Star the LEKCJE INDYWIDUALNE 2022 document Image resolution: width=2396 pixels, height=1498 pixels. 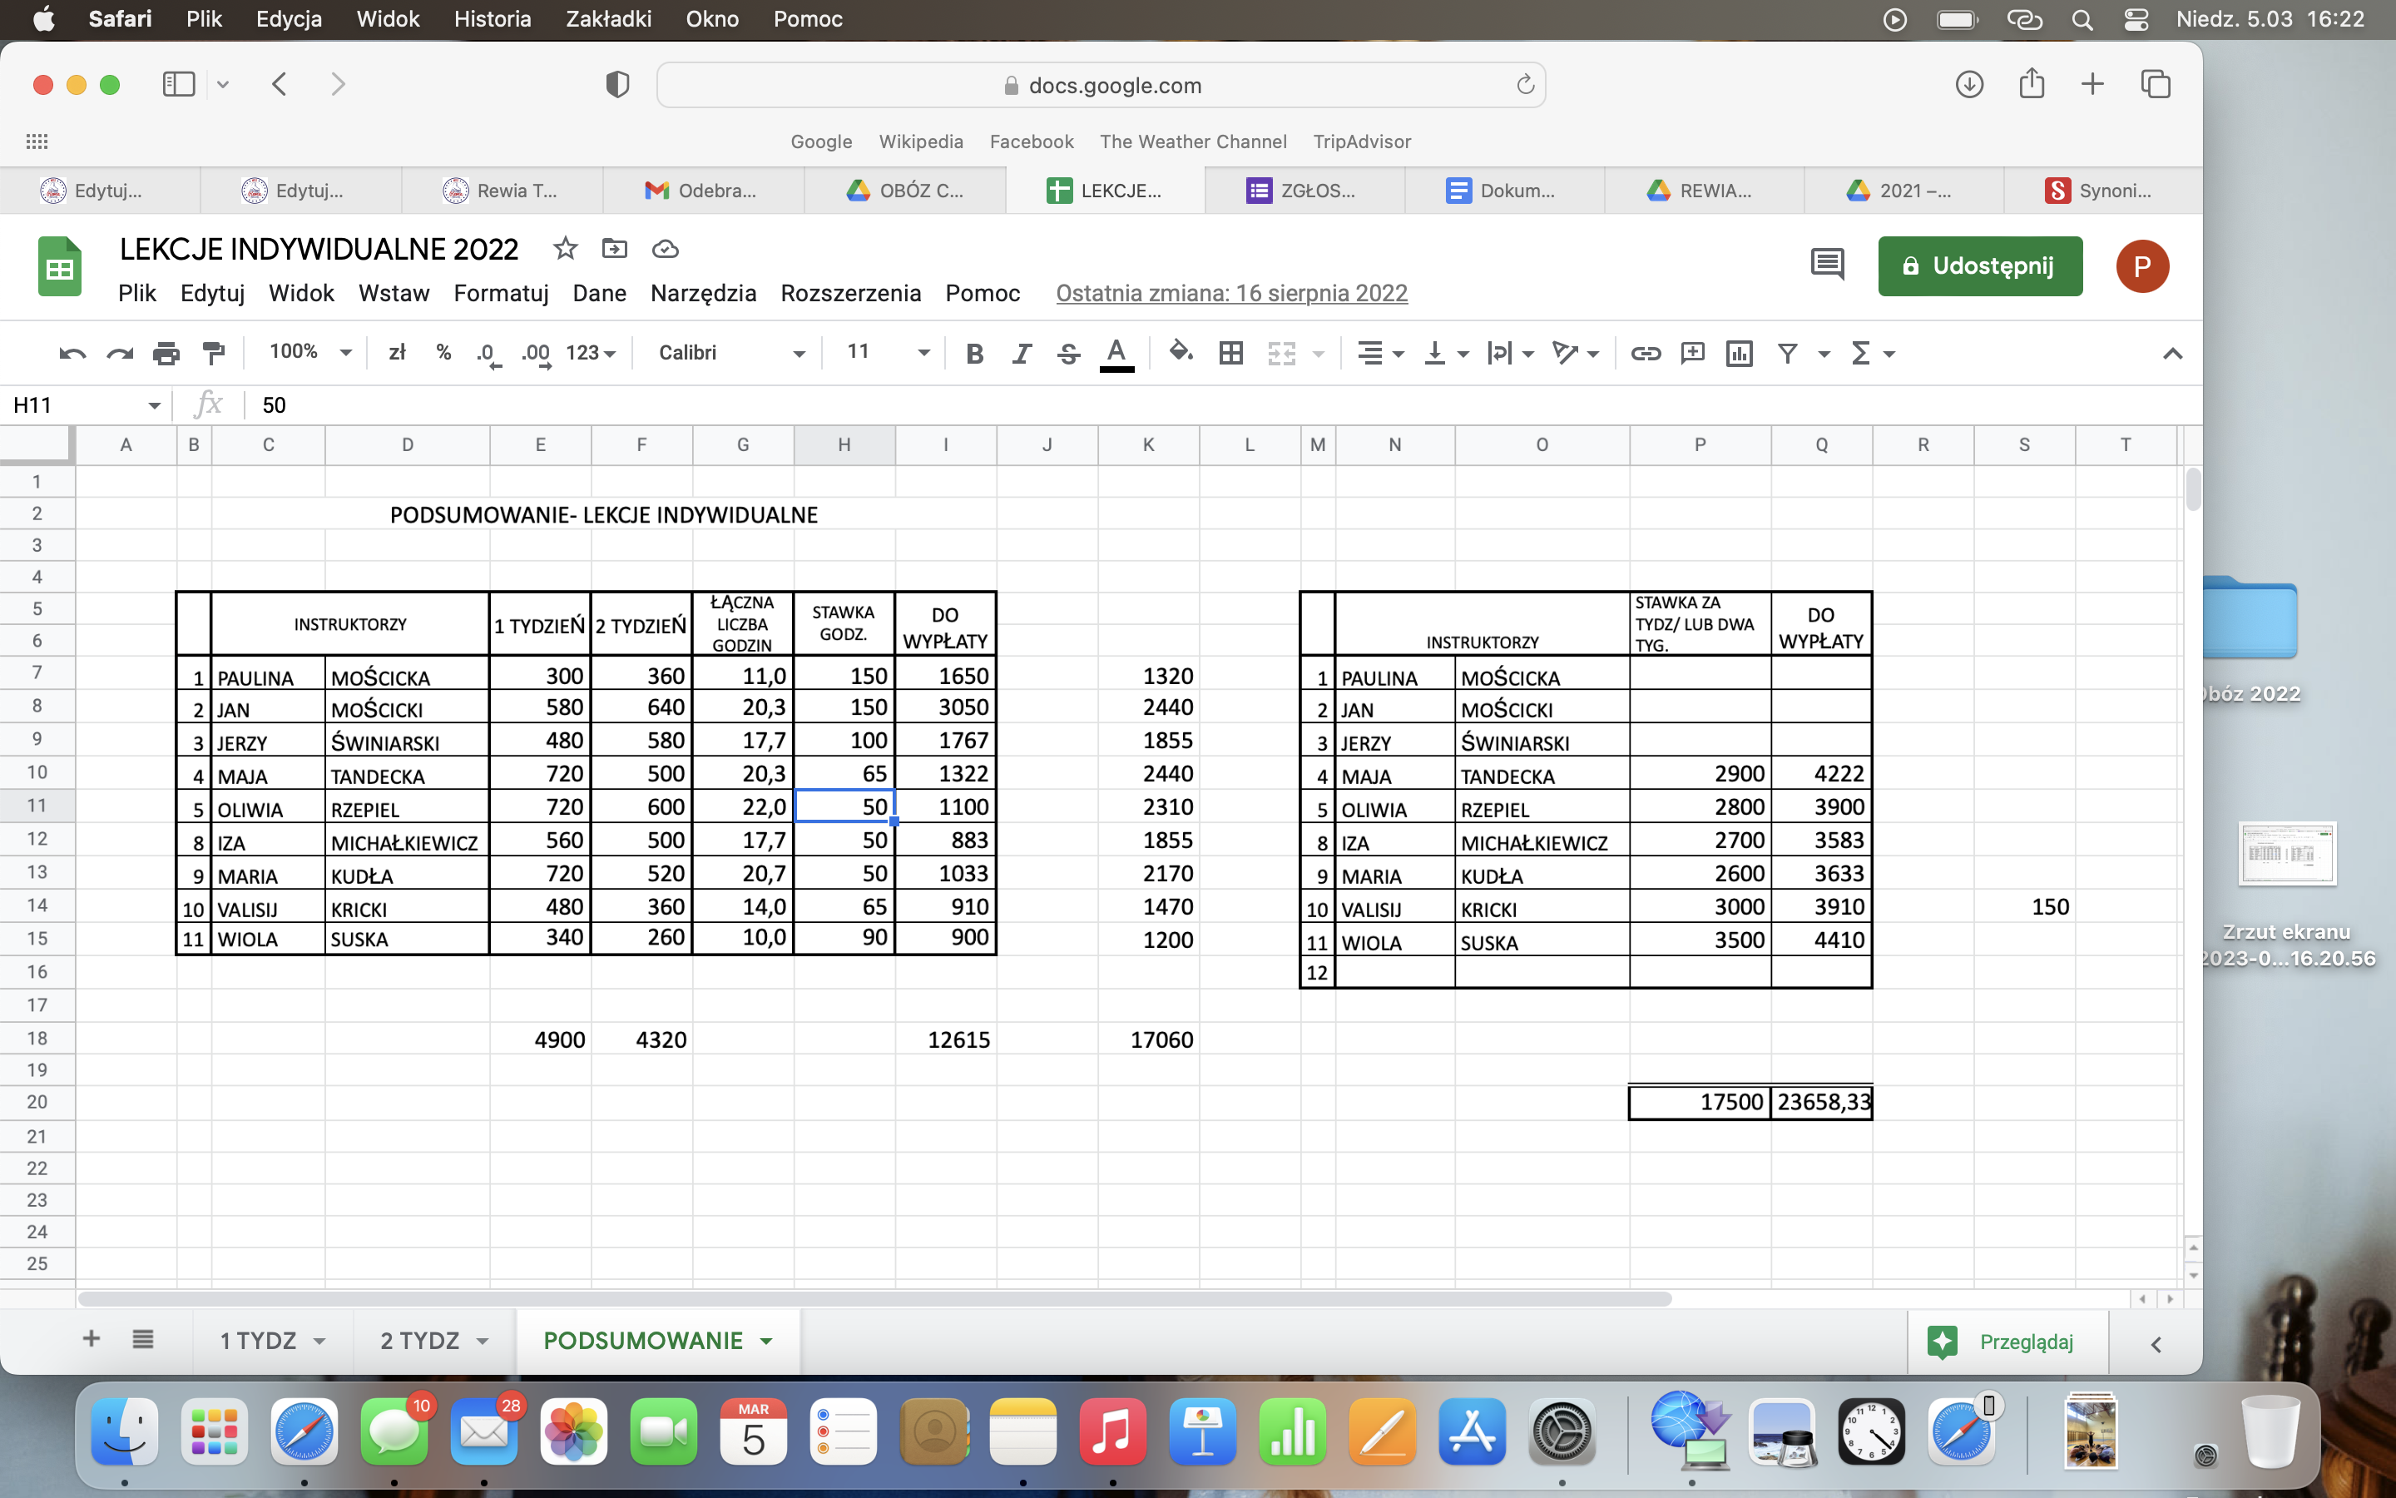pos(566,248)
